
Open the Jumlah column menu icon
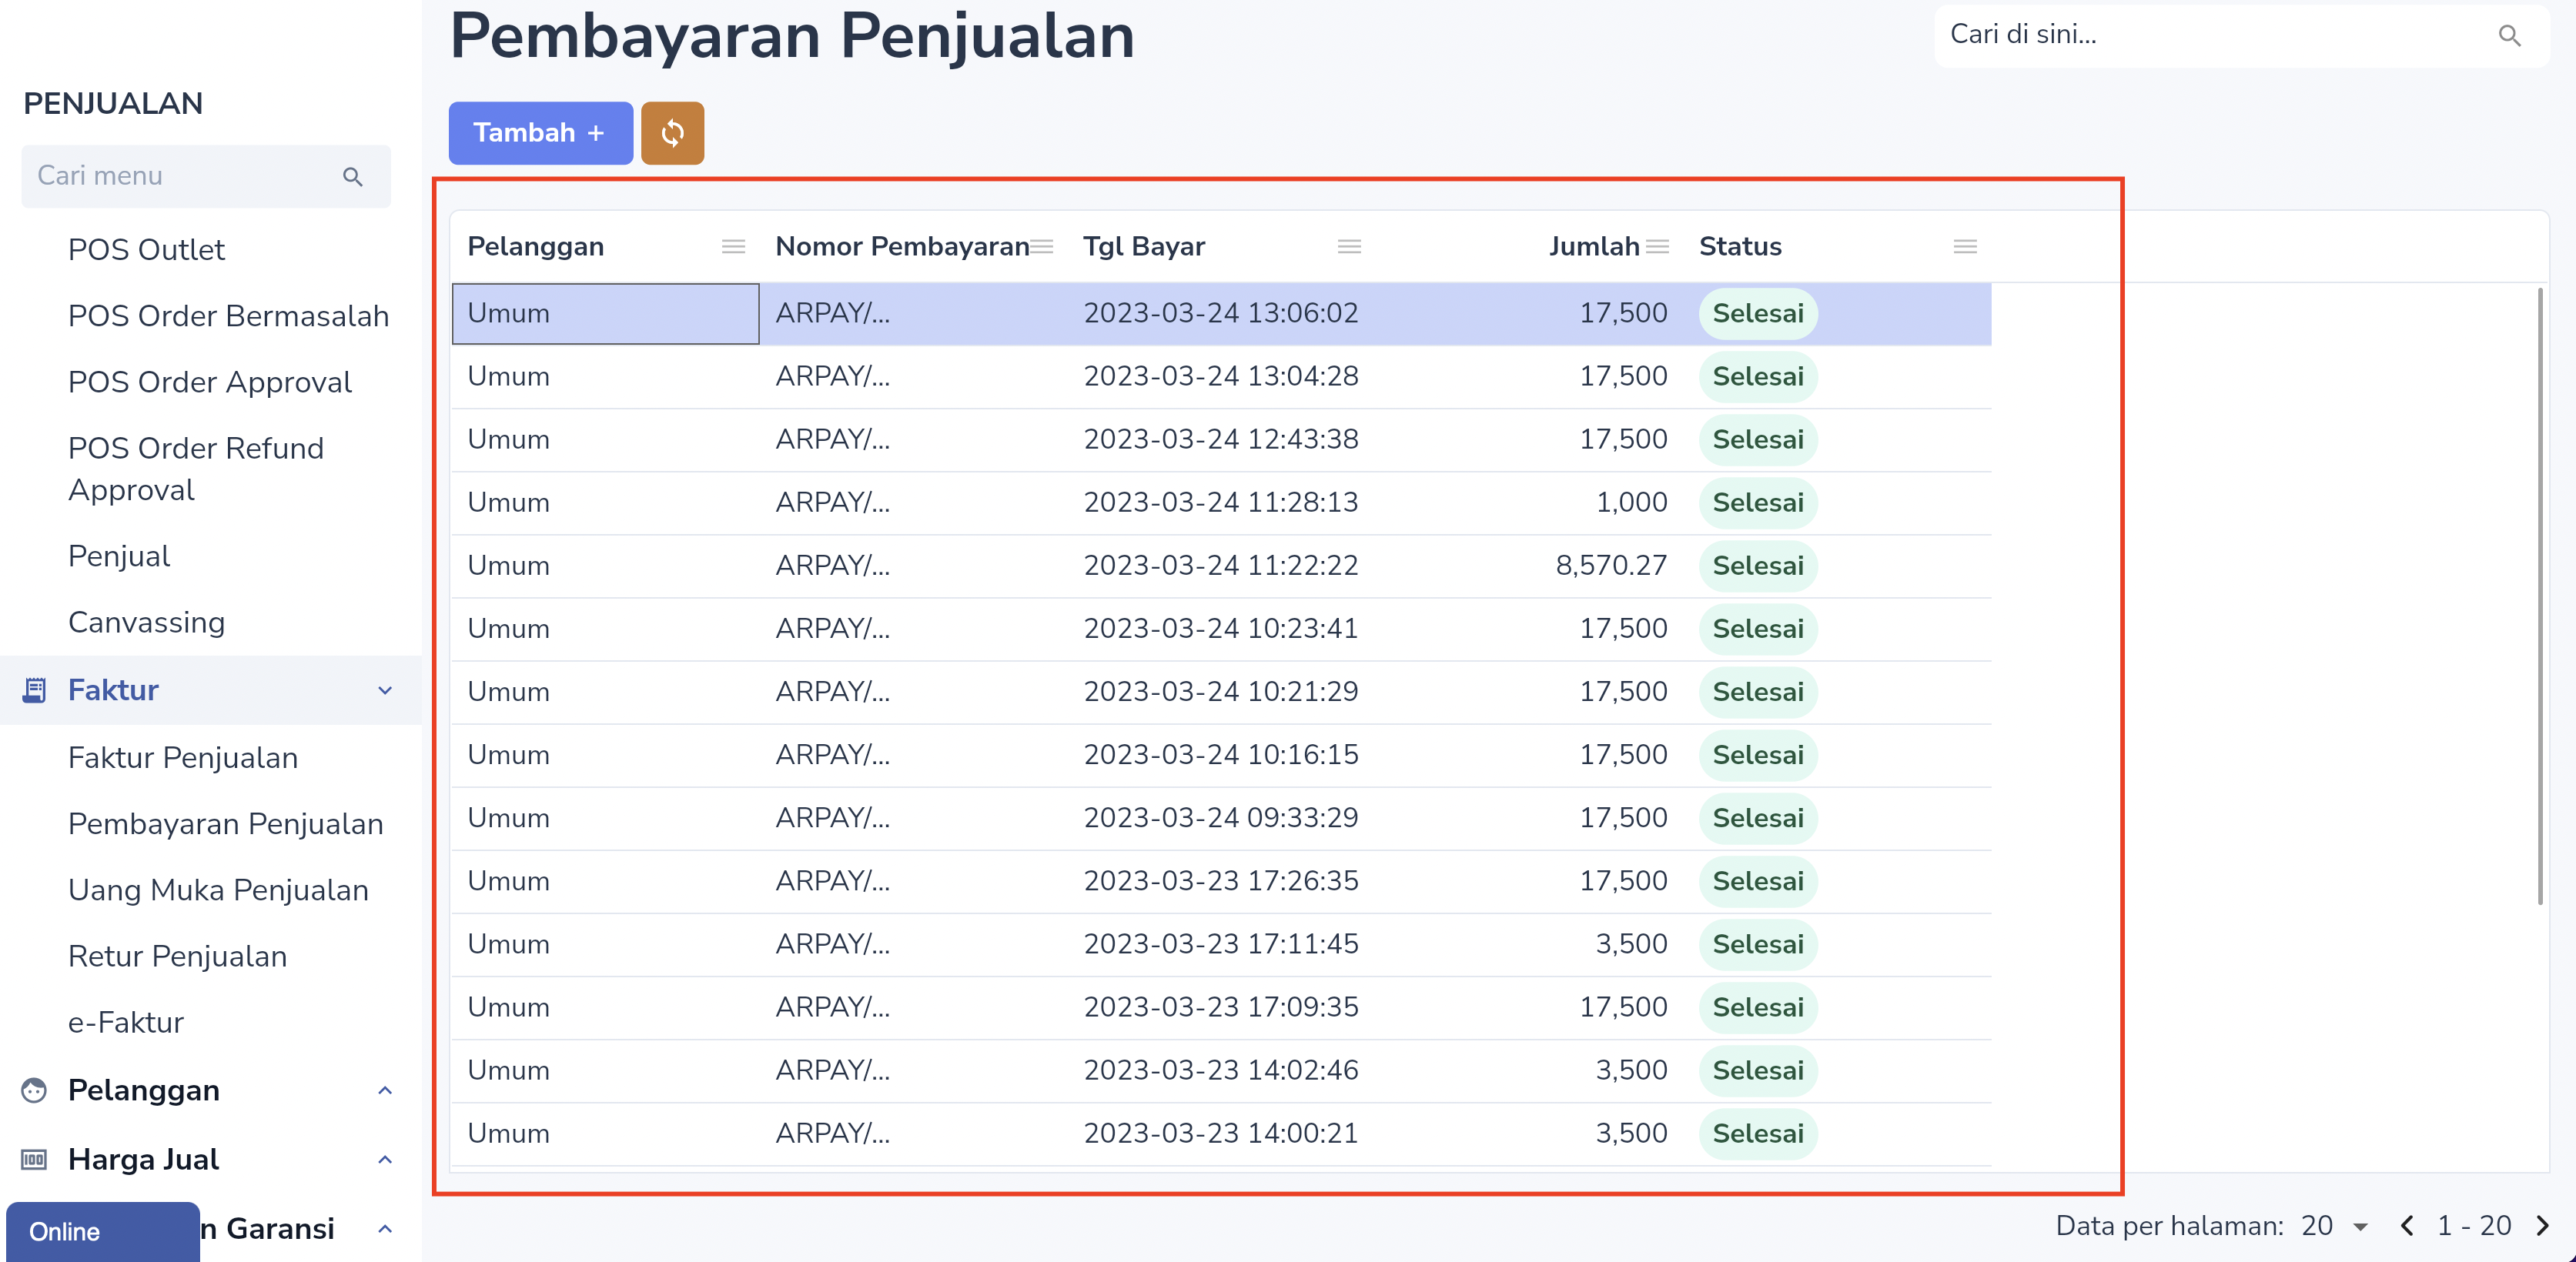pos(1657,247)
